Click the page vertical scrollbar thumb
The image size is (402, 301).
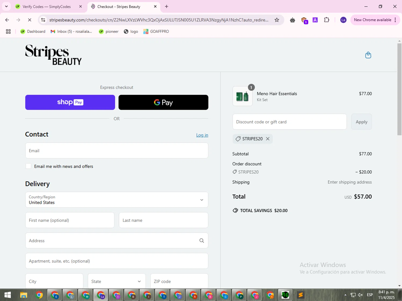pyautogui.click(x=399, y=89)
